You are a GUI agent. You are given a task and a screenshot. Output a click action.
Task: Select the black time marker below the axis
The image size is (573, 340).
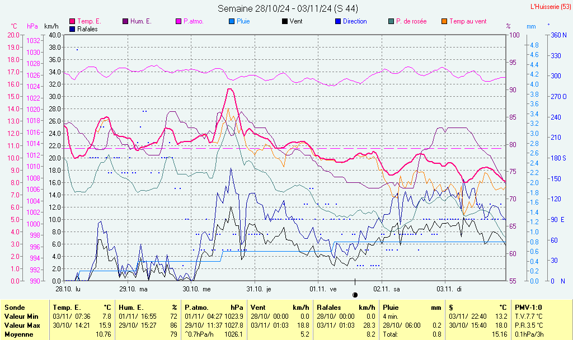pos(355,295)
